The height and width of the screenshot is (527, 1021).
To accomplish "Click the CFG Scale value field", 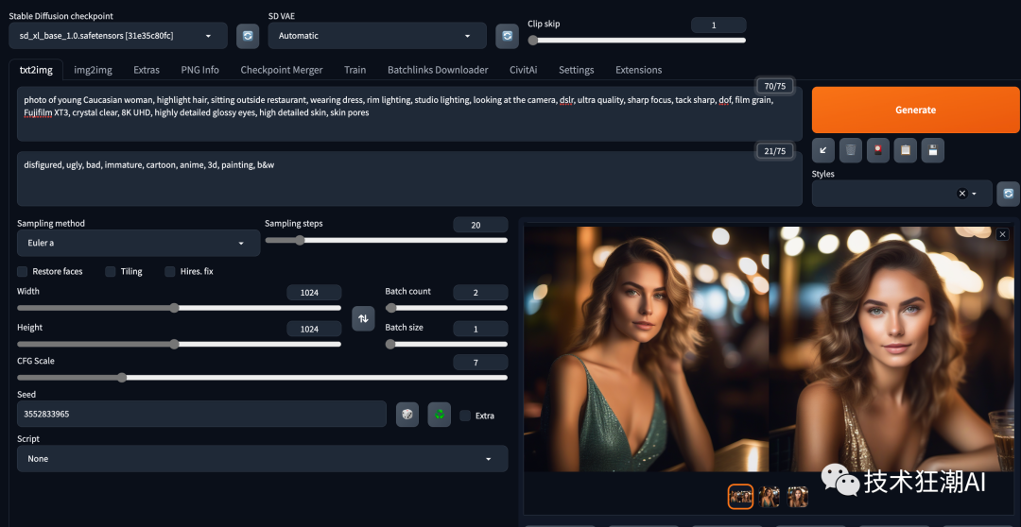I will 480,363.
